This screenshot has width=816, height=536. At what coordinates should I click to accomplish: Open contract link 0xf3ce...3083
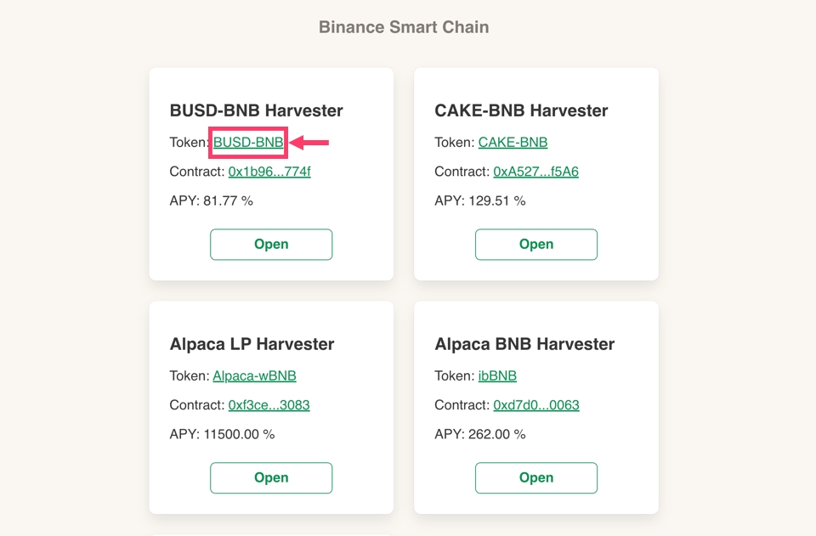pyautogui.click(x=269, y=405)
